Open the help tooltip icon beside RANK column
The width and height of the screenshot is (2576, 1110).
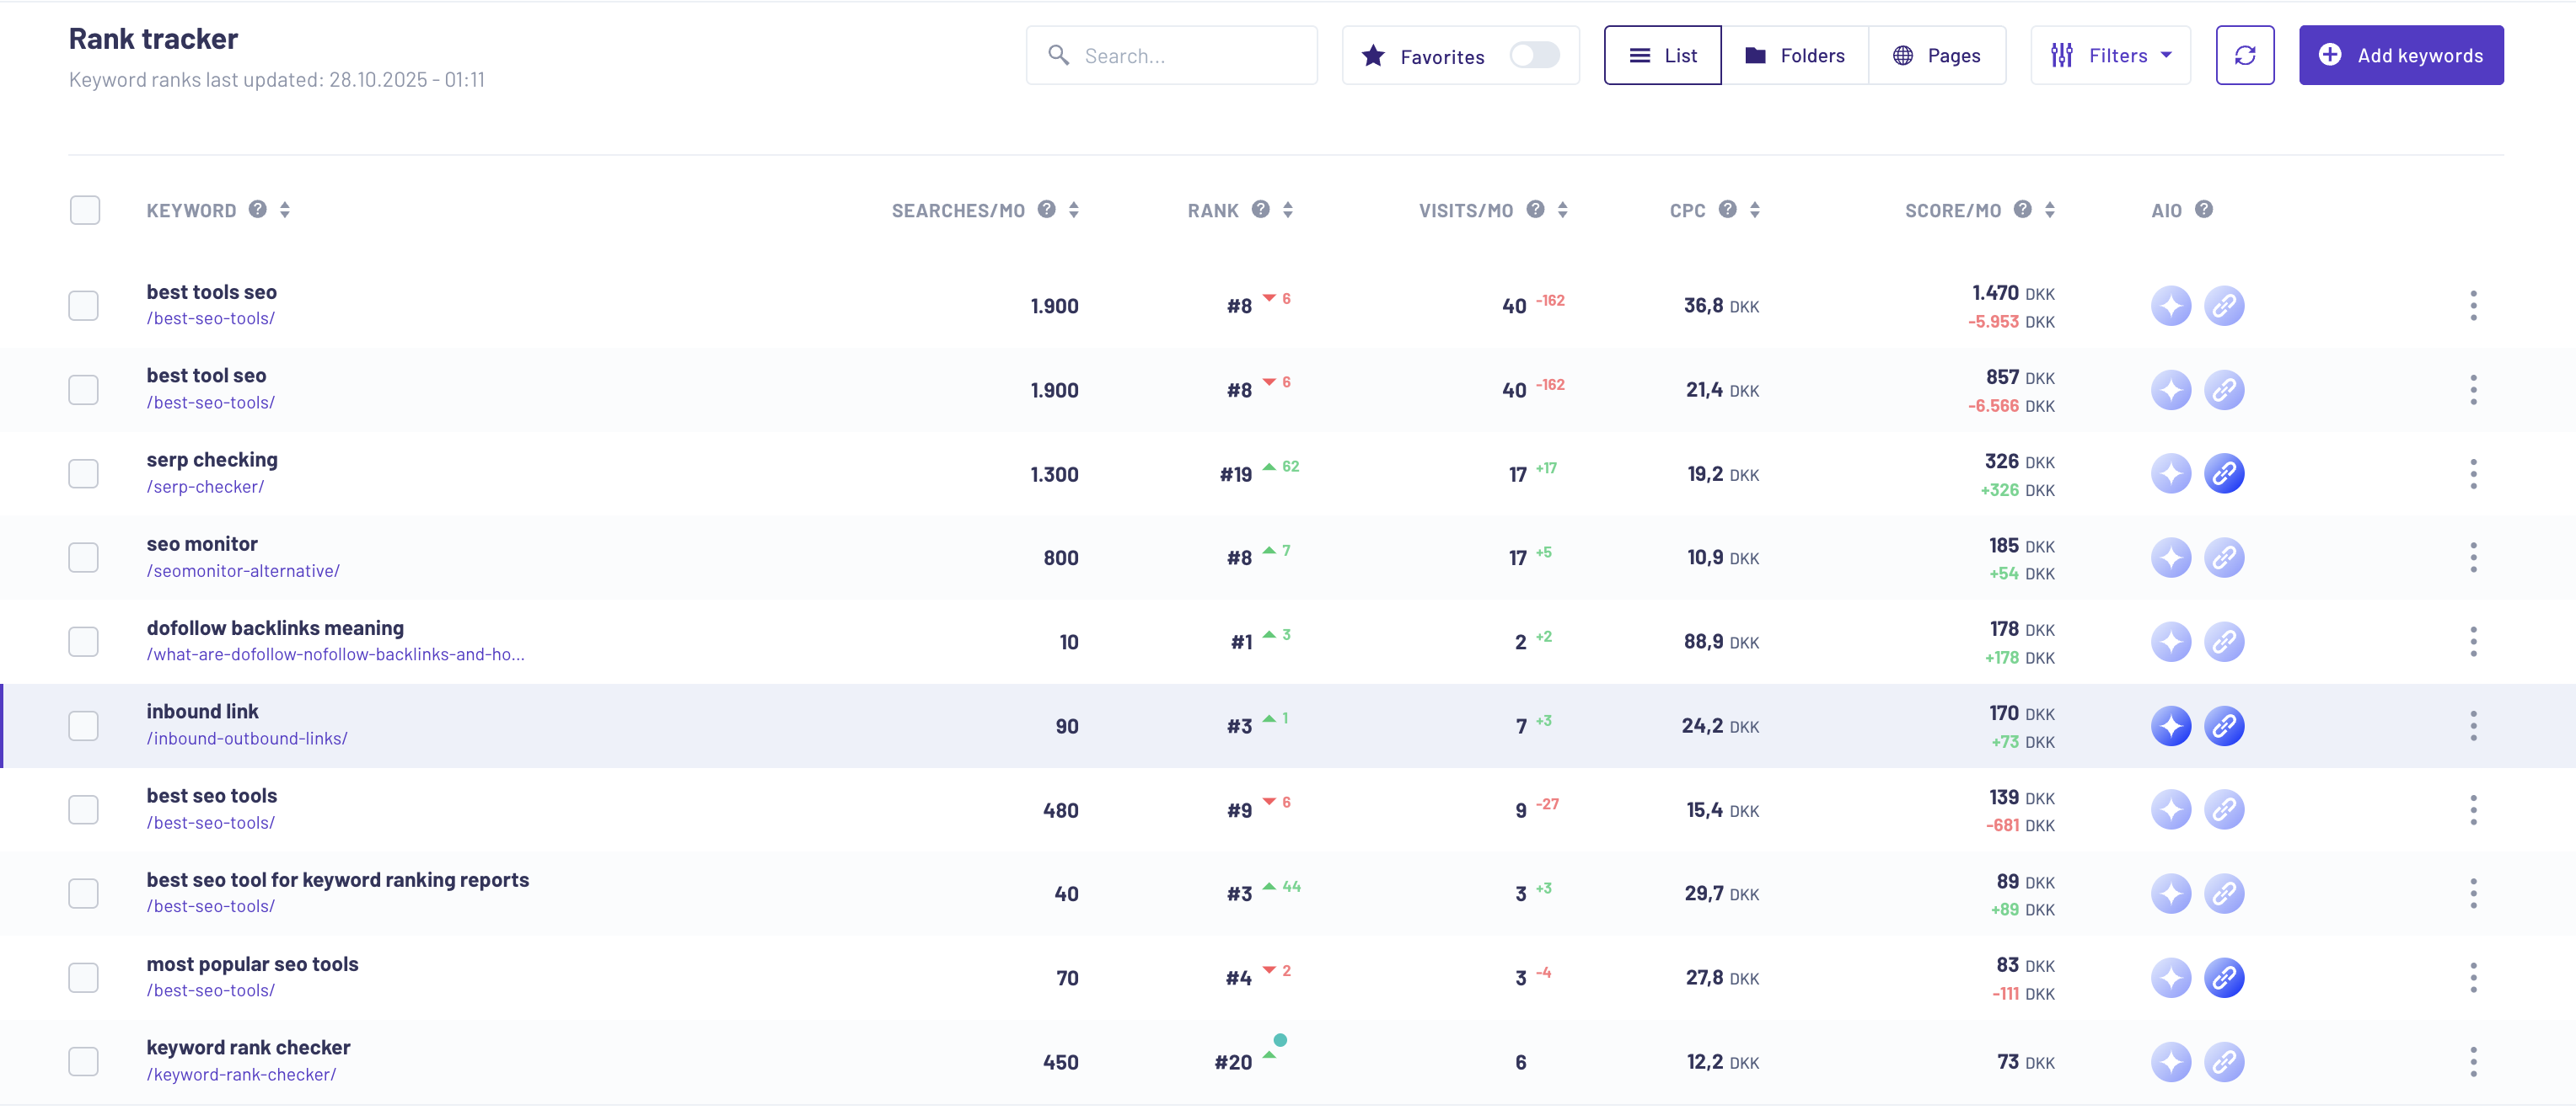pos(1261,210)
